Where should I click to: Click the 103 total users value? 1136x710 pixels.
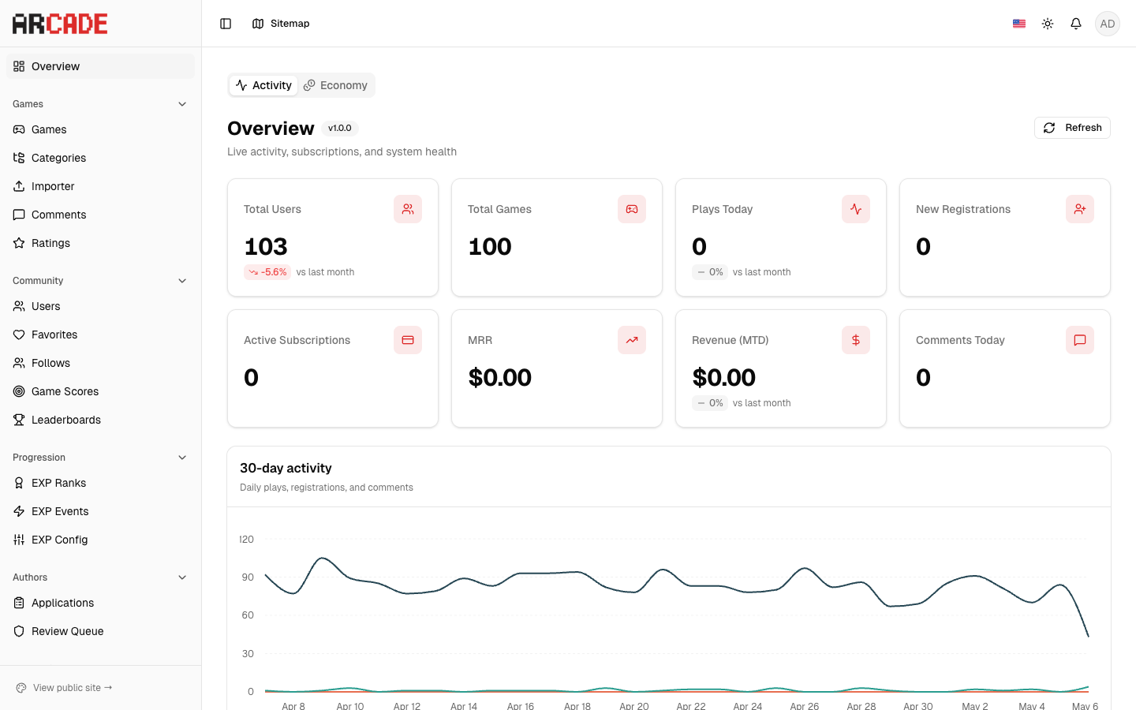[266, 247]
